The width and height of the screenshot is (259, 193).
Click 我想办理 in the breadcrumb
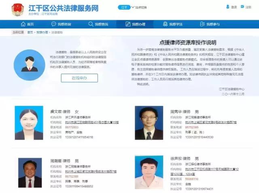click(x=42, y=32)
